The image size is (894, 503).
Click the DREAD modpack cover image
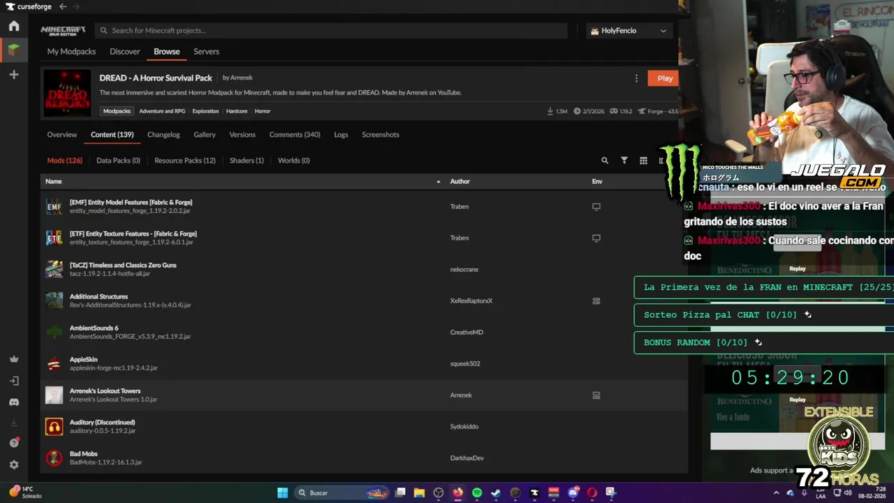pos(67,93)
